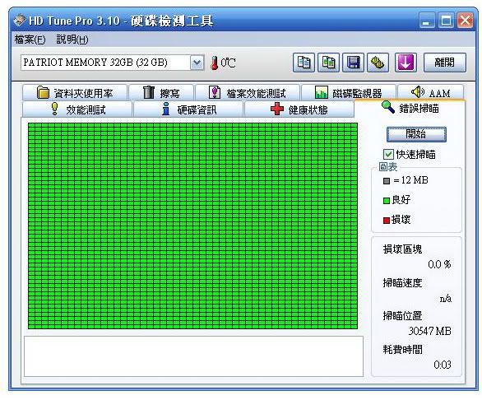Click the floppy disk save icon

353,63
